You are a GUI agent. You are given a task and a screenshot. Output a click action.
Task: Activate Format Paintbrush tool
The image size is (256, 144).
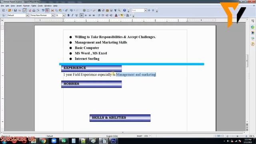[x=66, y=10]
